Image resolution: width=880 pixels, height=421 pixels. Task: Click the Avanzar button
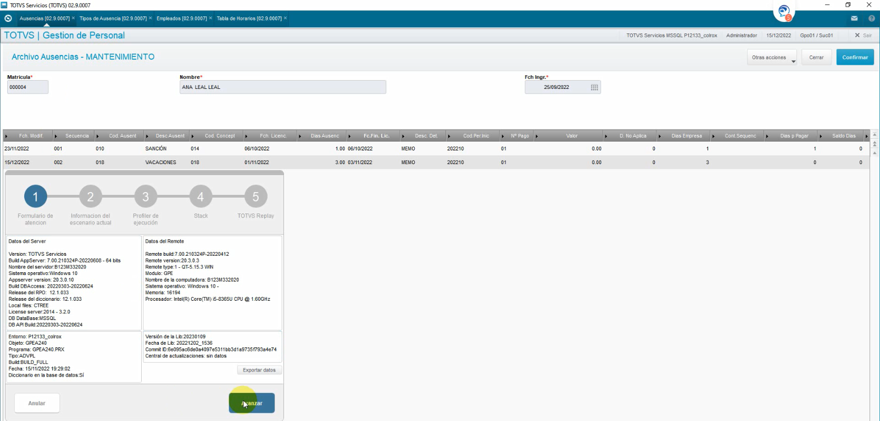[252, 403]
